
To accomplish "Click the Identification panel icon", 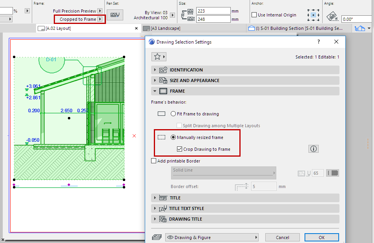I will (x=163, y=70).
